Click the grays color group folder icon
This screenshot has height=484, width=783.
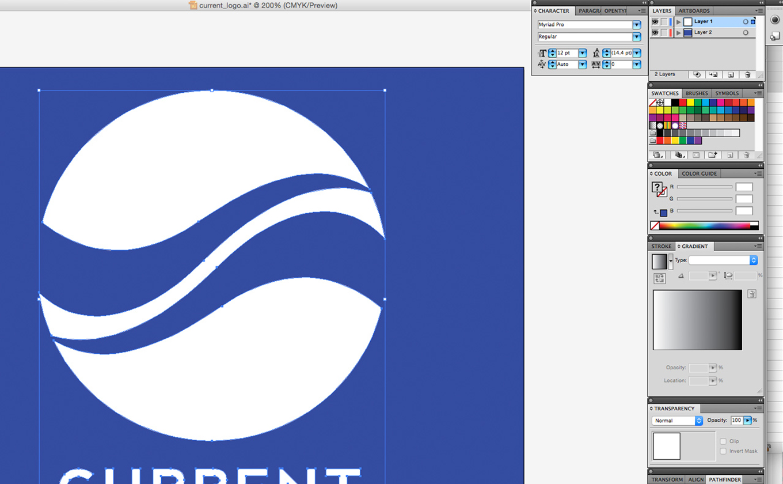click(652, 133)
